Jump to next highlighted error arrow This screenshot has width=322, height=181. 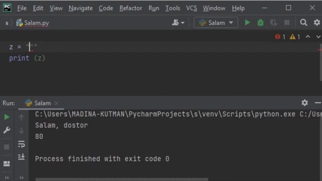point(318,37)
